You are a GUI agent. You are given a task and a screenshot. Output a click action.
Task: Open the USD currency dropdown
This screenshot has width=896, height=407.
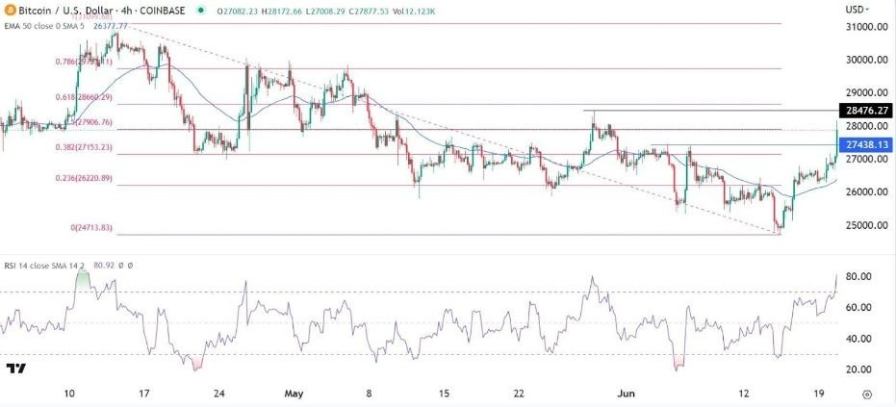point(857,10)
